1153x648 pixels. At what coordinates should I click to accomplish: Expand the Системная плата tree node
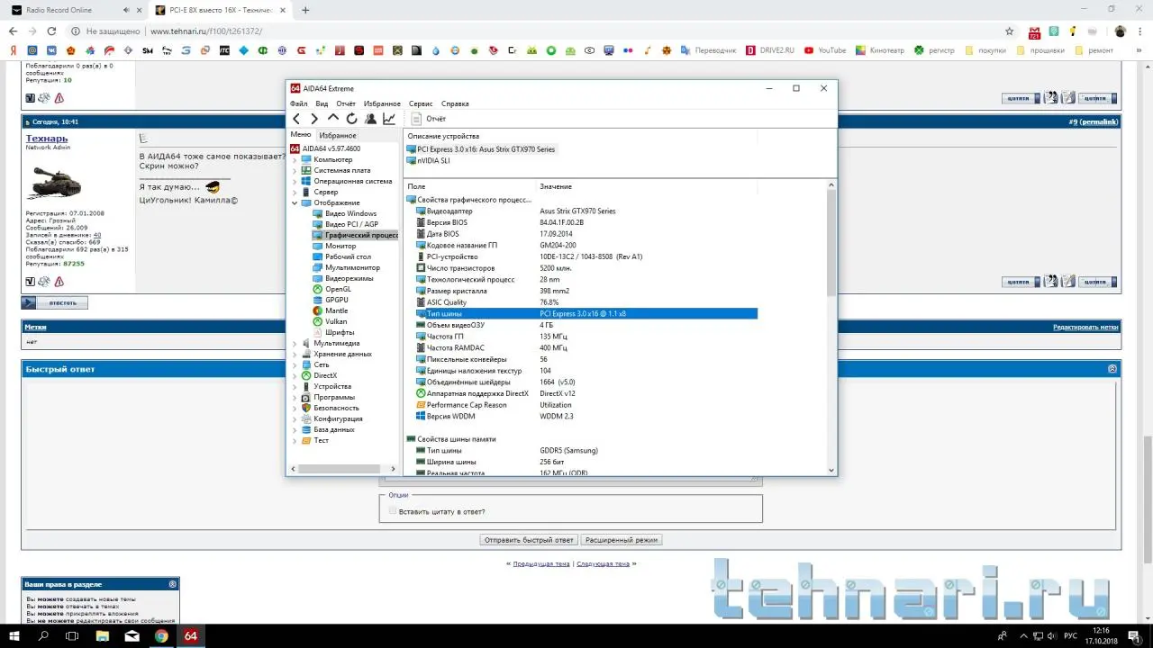click(x=295, y=170)
